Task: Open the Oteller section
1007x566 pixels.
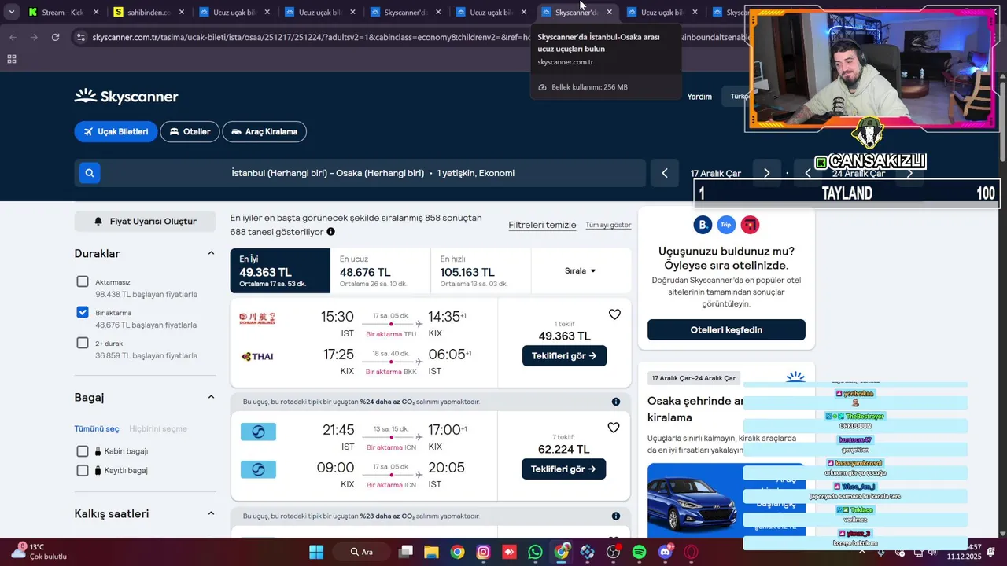Action: point(190,131)
